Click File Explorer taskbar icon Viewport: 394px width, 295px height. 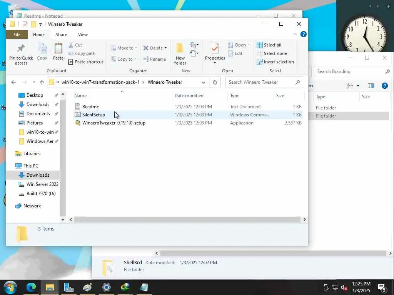[x=50, y=287]
